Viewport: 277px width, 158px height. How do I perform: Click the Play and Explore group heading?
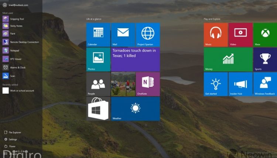click(212, 19)
